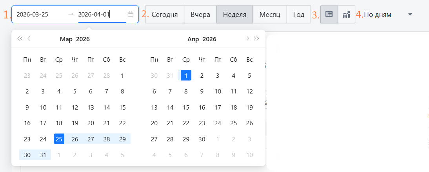Pick March 25 in the calendar

point(59,139)
